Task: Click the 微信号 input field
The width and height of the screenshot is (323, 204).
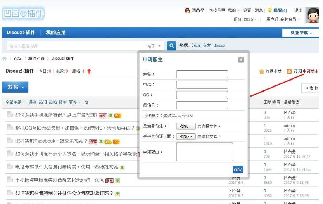Action: pos(202,105)
